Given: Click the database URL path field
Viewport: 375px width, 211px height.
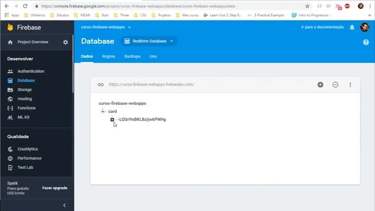Looking at the screenshot, I should pyautogui.click(x=151, y=84).
